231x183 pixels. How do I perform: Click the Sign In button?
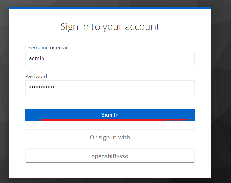[x=110, y=115]
